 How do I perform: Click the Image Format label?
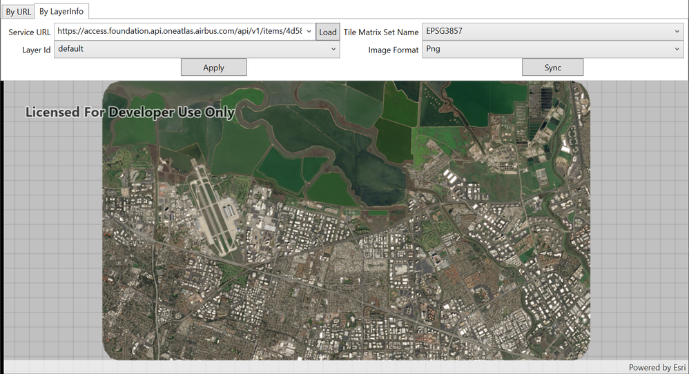point(394,50)
